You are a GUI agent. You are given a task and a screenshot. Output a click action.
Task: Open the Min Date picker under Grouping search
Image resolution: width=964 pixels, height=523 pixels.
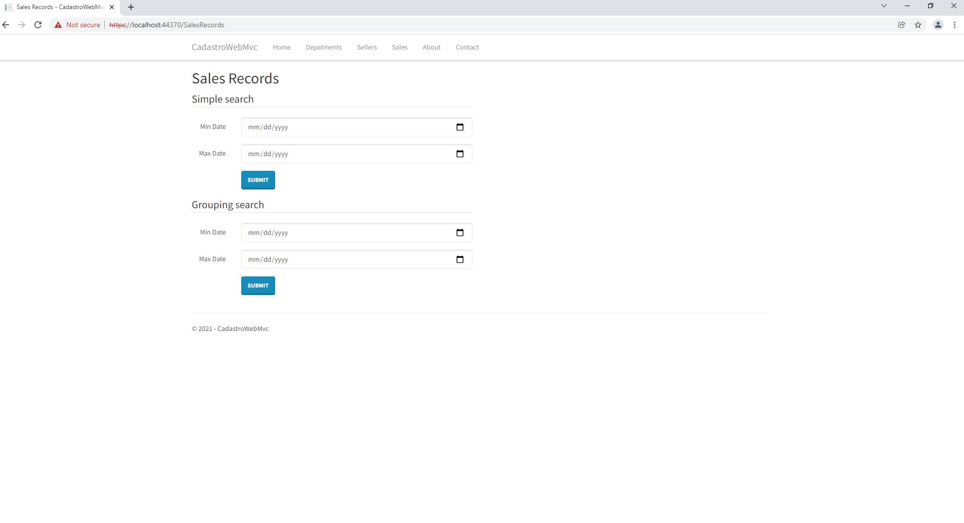[x=460, y=232]
